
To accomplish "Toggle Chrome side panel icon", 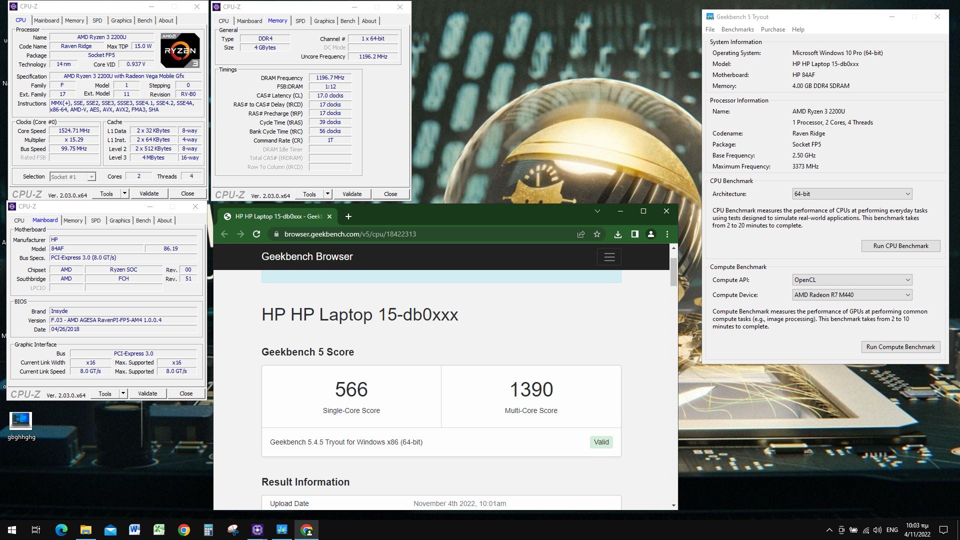I will point(634,234).
